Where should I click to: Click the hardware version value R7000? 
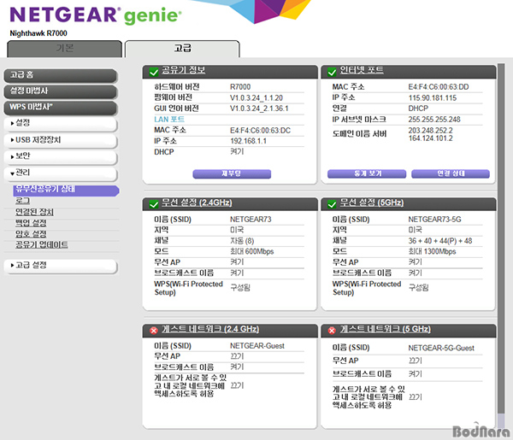pyautogui.click(x=240, y=87)
